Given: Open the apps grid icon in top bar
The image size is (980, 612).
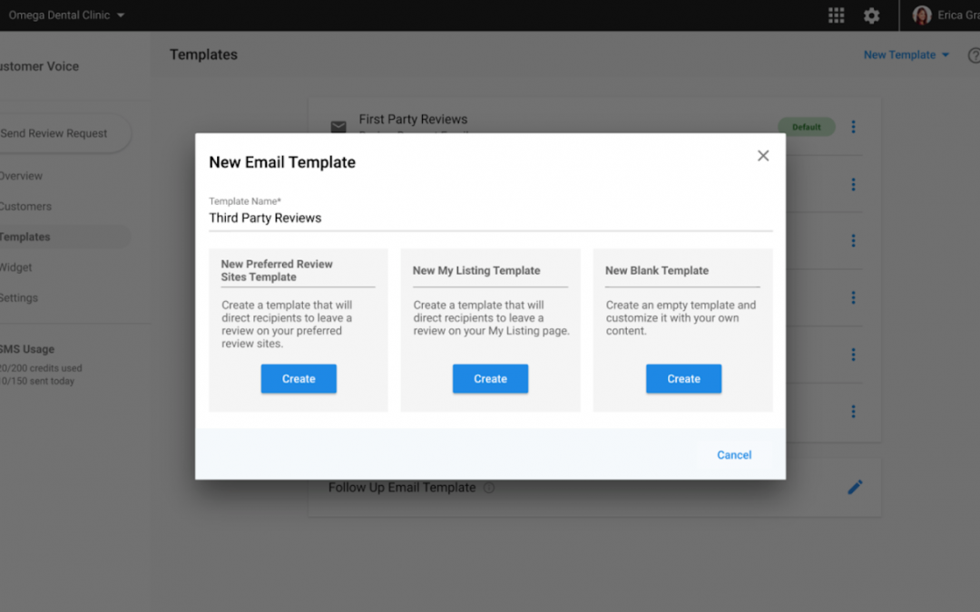Looking at the screenshot, I should pos(836,15).
